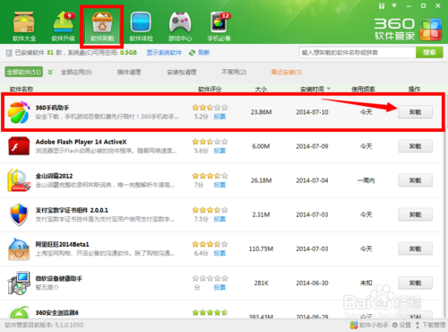This screenshot has width=448, height=332.
Task: Switch to 插件清理 tab
Action: coord(129,72)
